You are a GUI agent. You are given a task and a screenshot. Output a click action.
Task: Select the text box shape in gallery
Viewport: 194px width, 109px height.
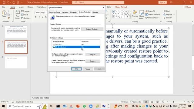coord(113,12)
